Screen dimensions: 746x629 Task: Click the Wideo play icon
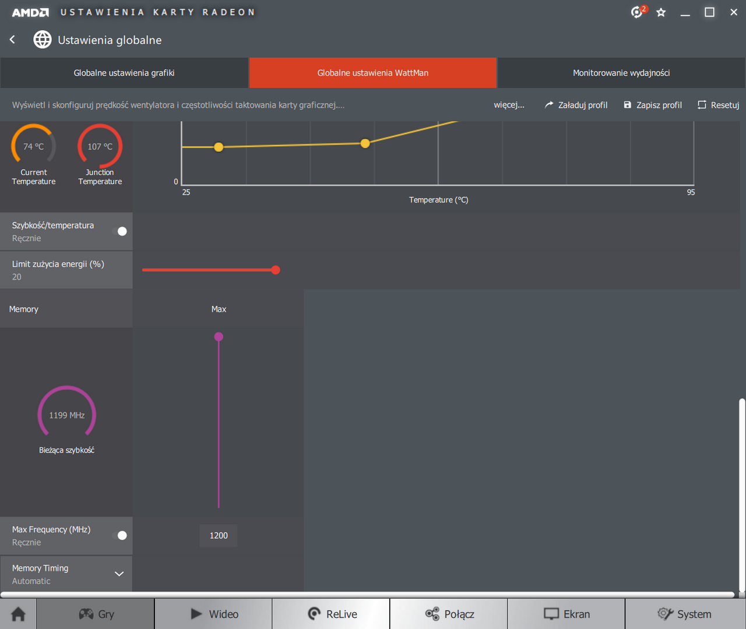point(196,614)
